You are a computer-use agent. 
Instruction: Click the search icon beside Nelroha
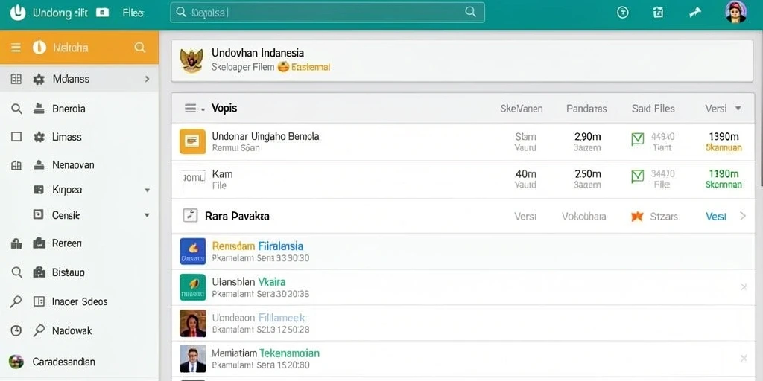[x=139, y=47]
